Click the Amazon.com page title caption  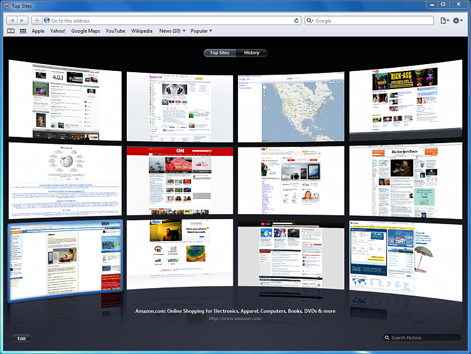tap(235, 311)
